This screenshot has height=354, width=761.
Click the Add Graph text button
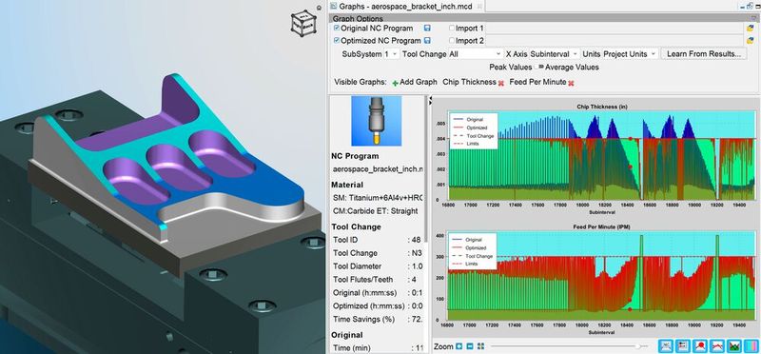click(x=419, y=83)
